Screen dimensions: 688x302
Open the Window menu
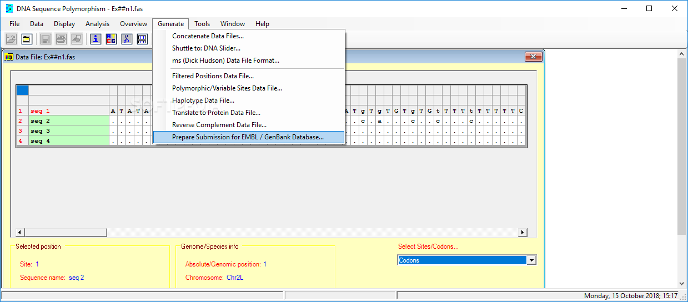(233, 24)
